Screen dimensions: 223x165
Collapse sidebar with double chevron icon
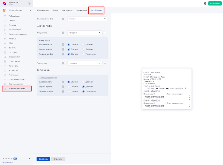(30, 159)
